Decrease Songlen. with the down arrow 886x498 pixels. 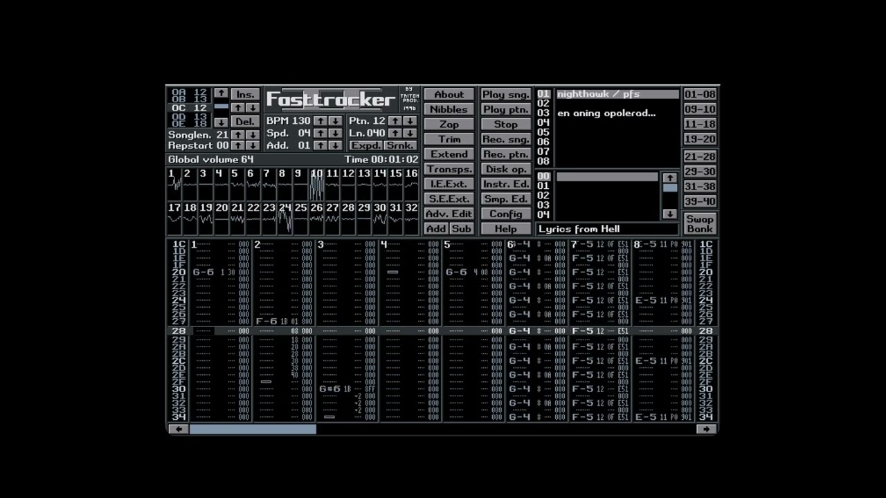(x=253, y=134)
